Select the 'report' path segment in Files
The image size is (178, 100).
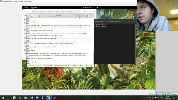pos(70,11)
